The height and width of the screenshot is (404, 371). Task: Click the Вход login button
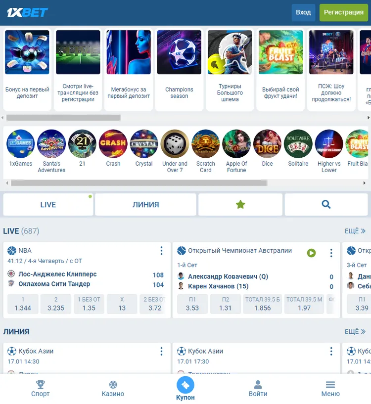[x=303, y=12]
